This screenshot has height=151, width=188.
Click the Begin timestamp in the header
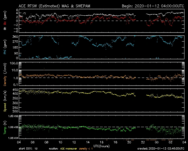coord(152,6)
